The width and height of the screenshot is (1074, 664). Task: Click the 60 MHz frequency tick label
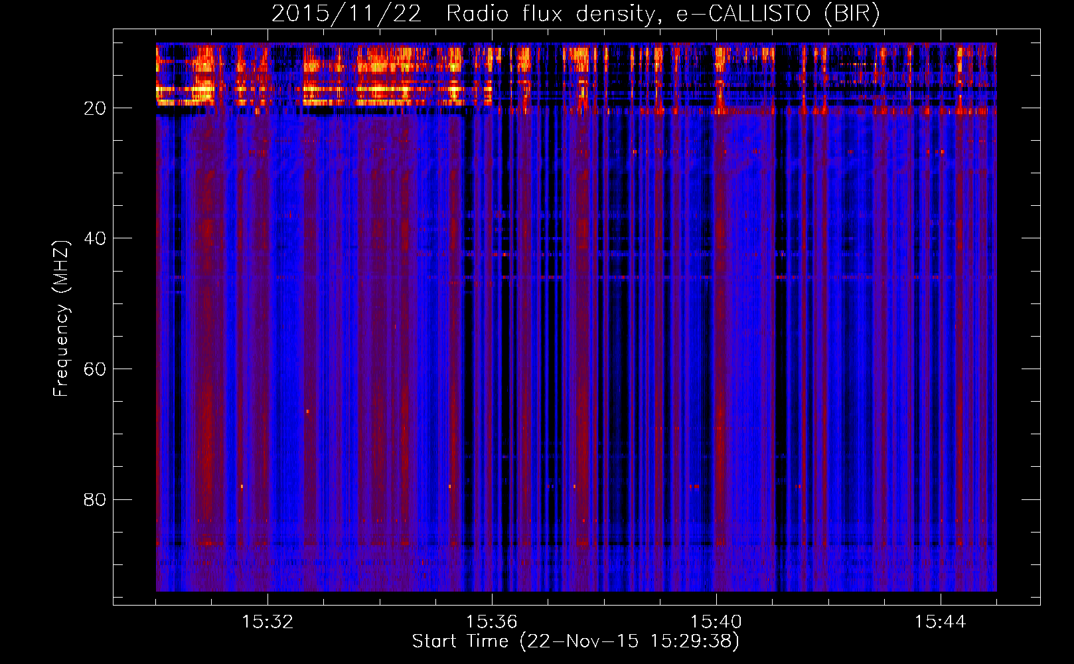pyautogui.click(x=95, y=369)
